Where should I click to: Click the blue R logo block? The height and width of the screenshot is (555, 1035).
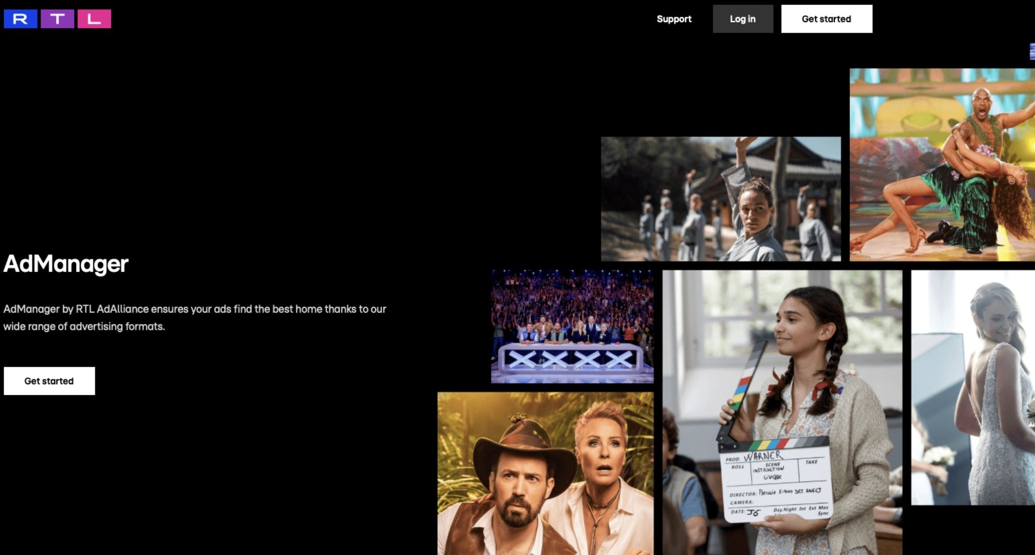coord(20,19)
